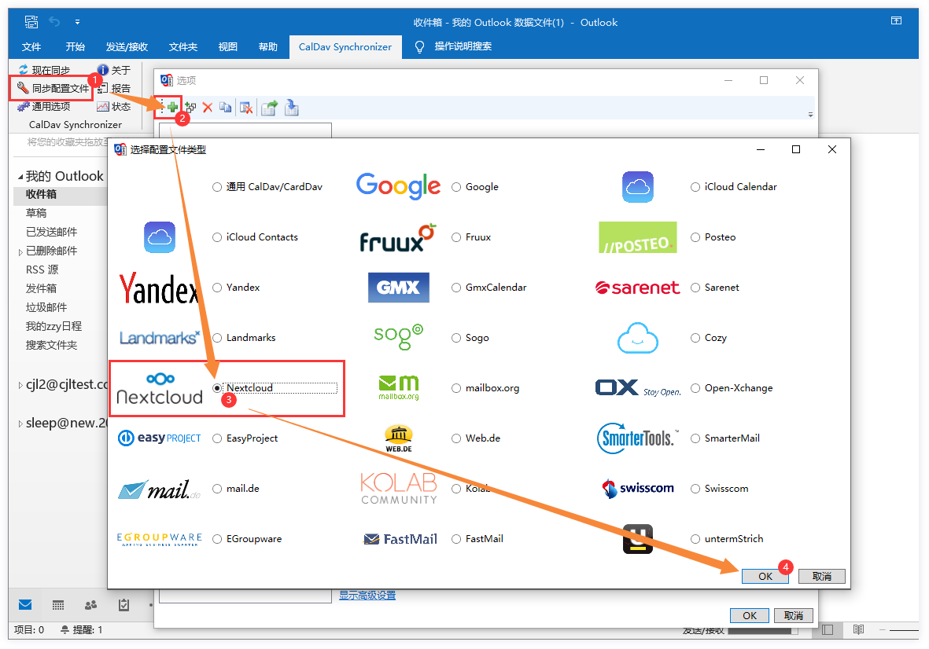The height and width of the screenshot is (649, 929).
Task: Switch to Mail view in navigation bar
Action: 25,605
